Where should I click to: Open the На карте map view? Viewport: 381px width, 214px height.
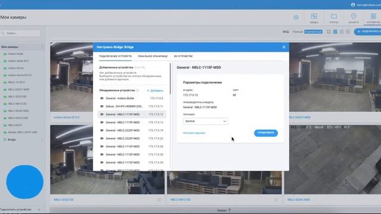point(354,18)
